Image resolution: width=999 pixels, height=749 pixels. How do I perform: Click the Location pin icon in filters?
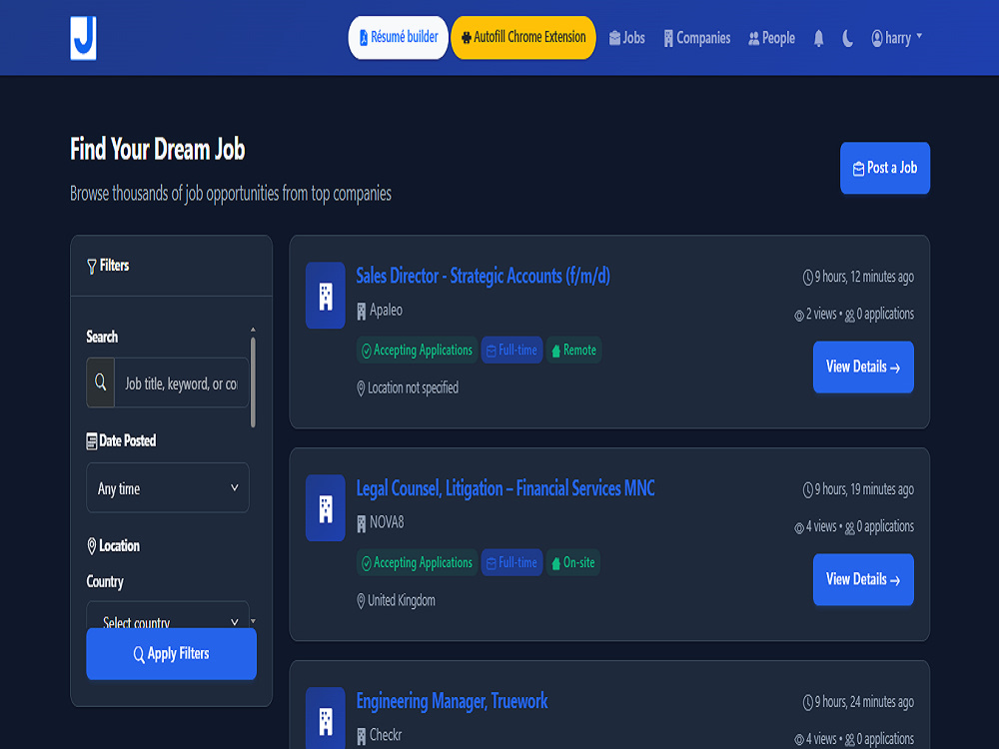click(92, 546)
